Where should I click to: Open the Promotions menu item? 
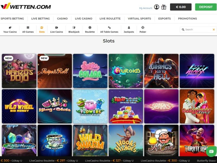click(x=187, y=18)
